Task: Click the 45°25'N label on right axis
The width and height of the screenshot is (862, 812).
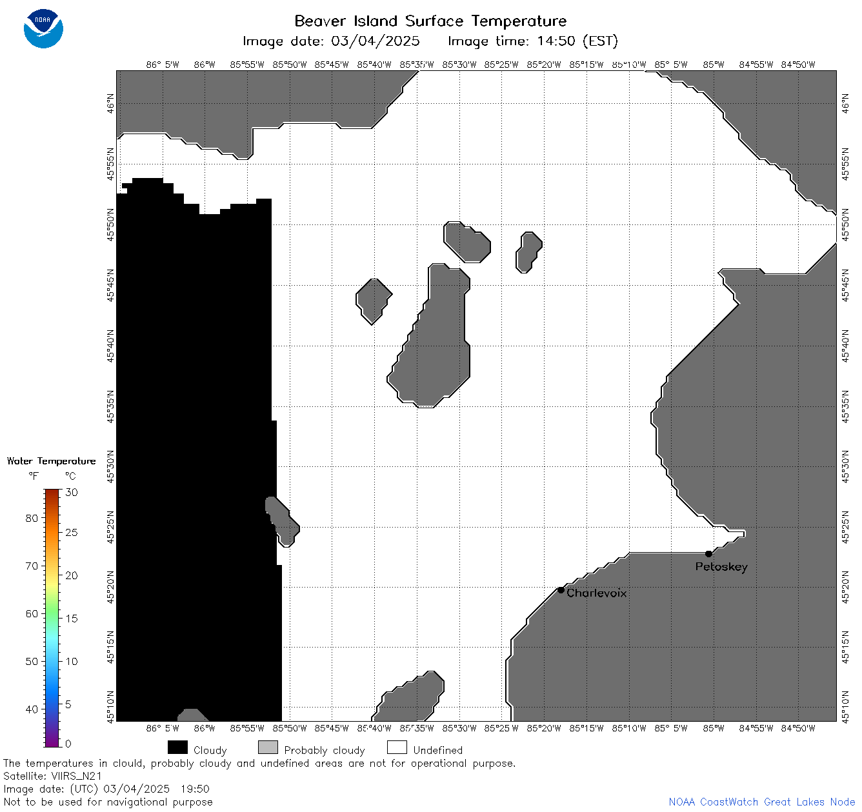Action: (x=846, y=526)
